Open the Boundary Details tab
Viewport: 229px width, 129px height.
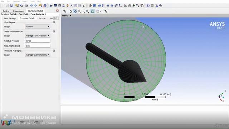pos(27,18)
